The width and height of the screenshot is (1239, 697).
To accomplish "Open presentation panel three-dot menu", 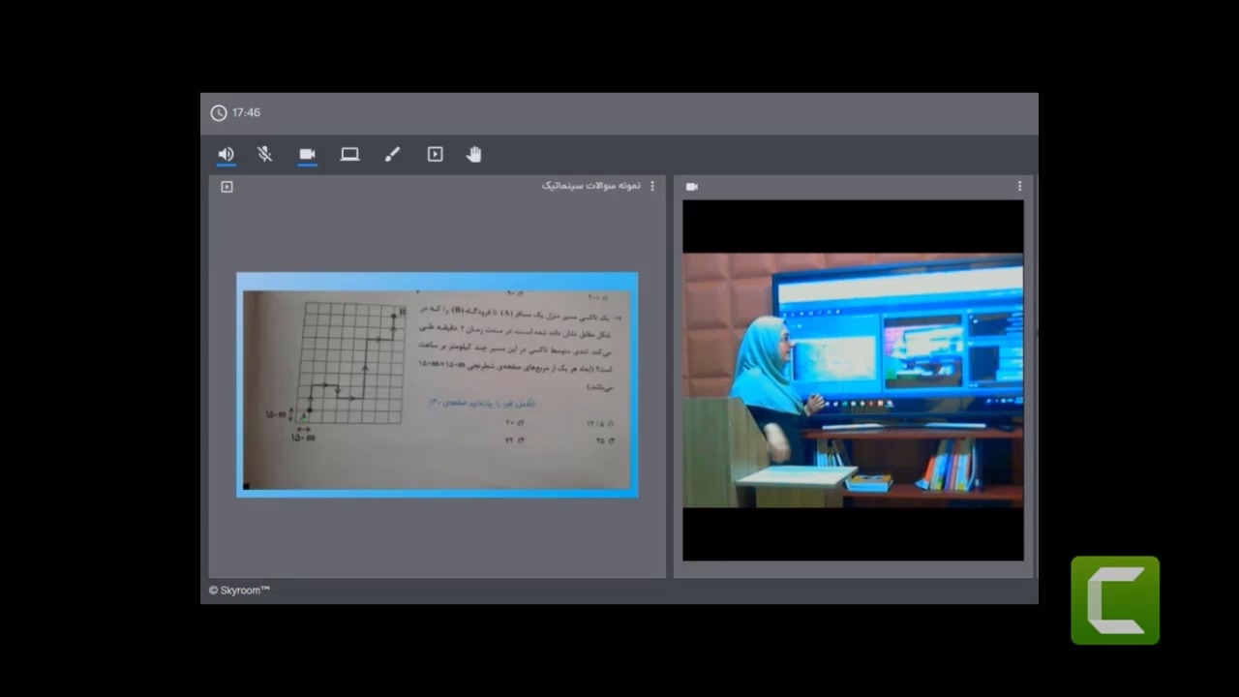I will tap(651, 186).
